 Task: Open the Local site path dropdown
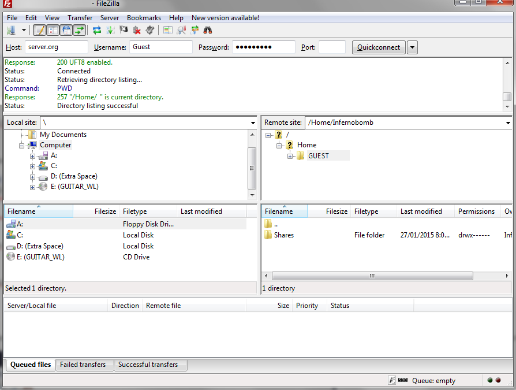pyautogui.click(x=253, y=123)
